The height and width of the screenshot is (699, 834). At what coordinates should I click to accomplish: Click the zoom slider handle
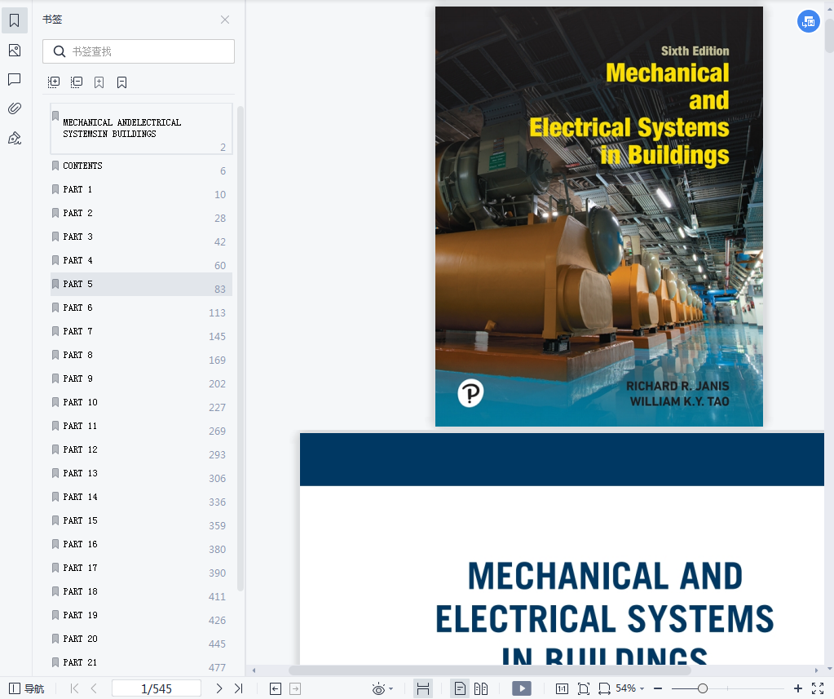coord(703,689)
